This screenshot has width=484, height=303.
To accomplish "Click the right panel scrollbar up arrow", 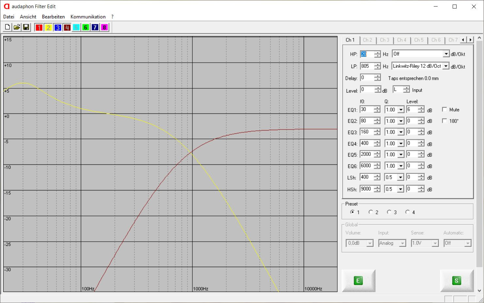I will pyautogui.click(x=479, y=38).
